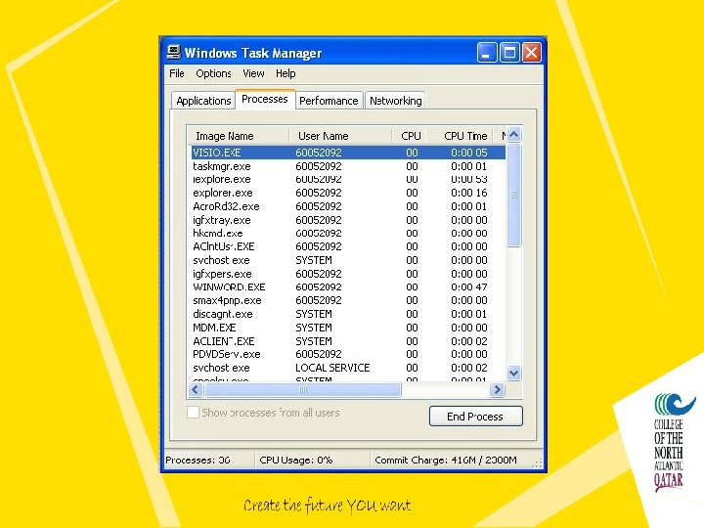Switch to the Performance tab
Viewport: 704px width, 528px height.
[x=329, y=101]
